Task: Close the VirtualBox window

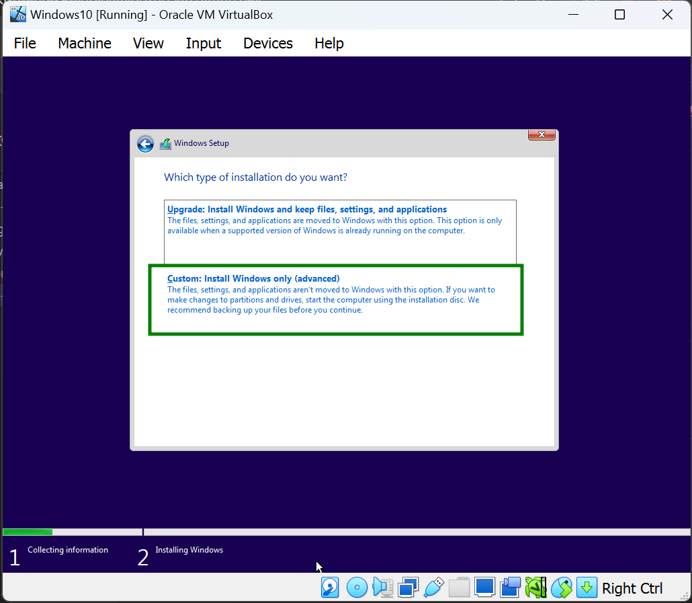Action: (667, 15)
